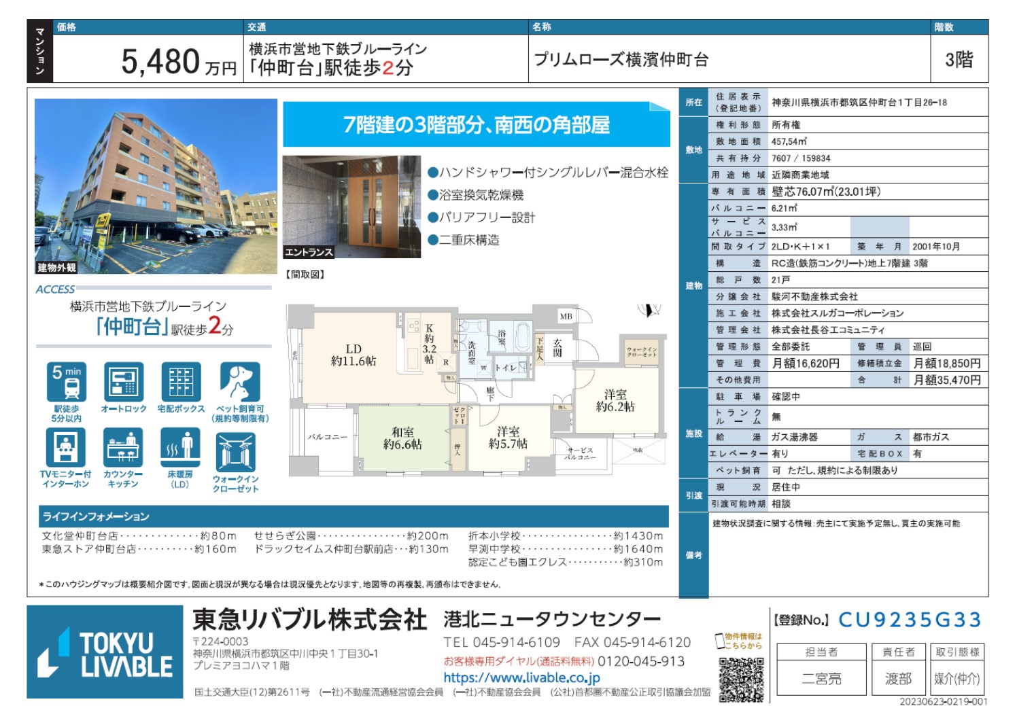1017x706 pixels.
Task: Click the blue corner-room headline banner
Action: click(476, 124)
